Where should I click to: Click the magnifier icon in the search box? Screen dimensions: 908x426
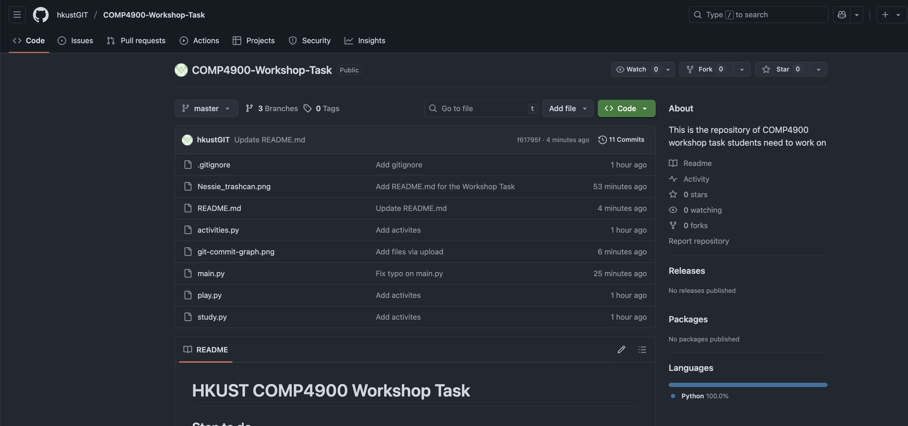[698, 15]
